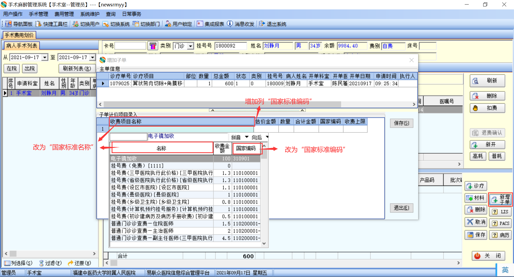Open the 用户操作 menu
Image resolution: width=514 pixels, height=277 pixels.
pyautogui.click(x=13, y=14)
